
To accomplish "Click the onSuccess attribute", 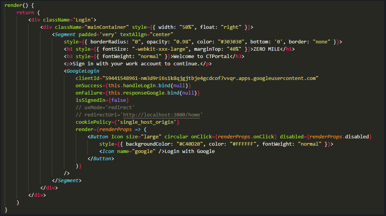I will pos(89,85).
